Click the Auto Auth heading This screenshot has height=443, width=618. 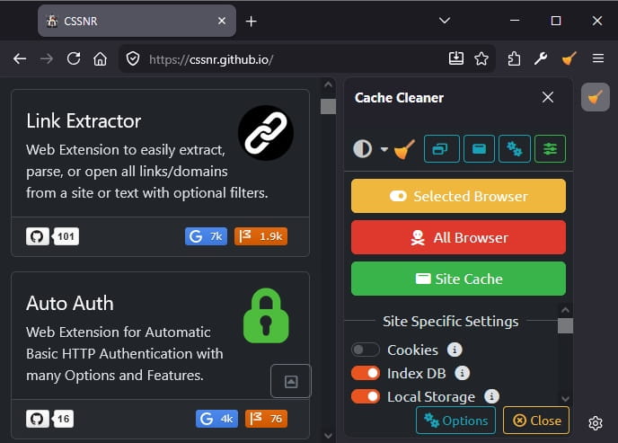pos(70,304)
